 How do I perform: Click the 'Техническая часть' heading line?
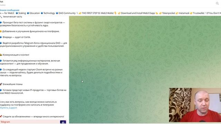point(12,17)
